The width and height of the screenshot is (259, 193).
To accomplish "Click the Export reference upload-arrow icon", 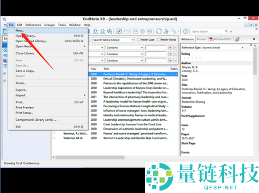I will (x=103, y=31).
